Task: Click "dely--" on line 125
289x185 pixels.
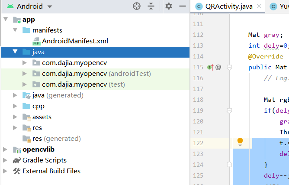Action: (x=276, y=175)
